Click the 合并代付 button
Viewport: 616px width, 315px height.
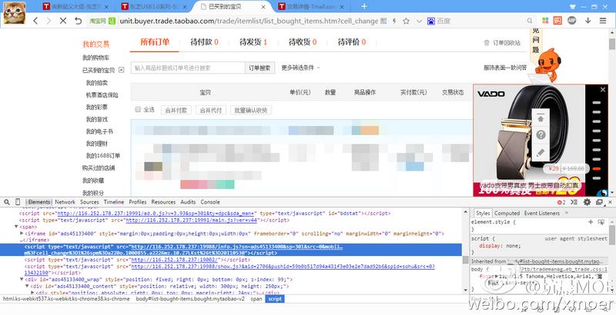pyautogui.click(x=211, y=110)
